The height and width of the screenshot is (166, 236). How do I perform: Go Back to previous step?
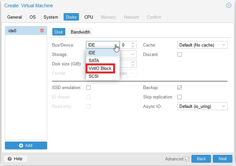[201, 159]
